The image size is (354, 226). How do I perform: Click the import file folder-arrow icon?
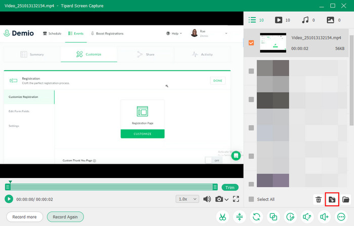(332, 199)
